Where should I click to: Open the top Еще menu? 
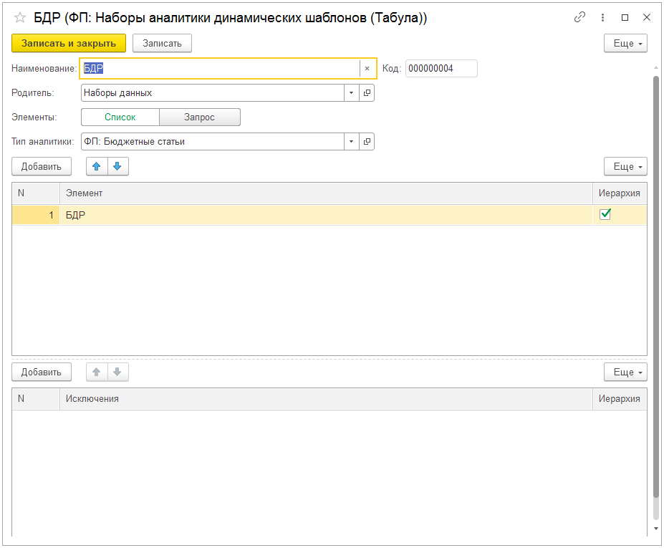point(625,43)
